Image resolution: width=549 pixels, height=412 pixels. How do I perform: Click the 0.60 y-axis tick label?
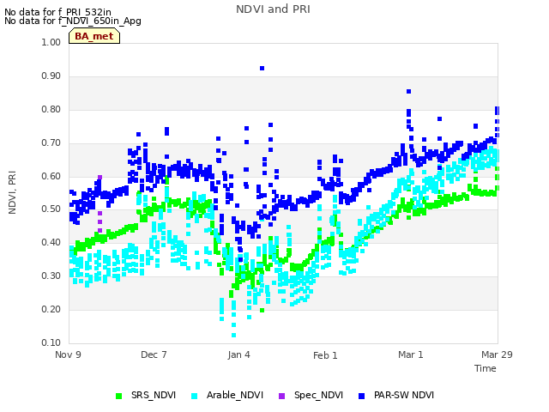coord(51,176)
